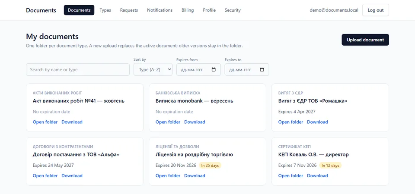Click the 'ДОГОВОРИ З КОНТРАГЕНТАМИ' type label
This screenshot has width=415, height=194.
pos(63,147)
